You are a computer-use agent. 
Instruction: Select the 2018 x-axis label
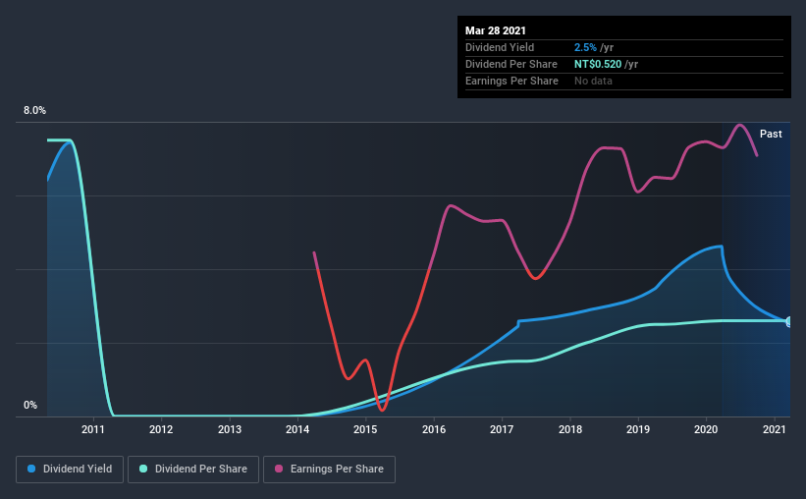coord(570,429)
